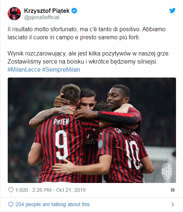Click the blue verified badge
The width and height of the screenshot is (183, 212).
(74, 11)
